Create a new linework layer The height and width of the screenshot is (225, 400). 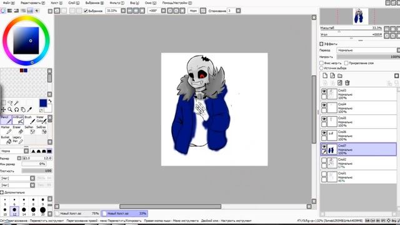[x=332, y=76]
